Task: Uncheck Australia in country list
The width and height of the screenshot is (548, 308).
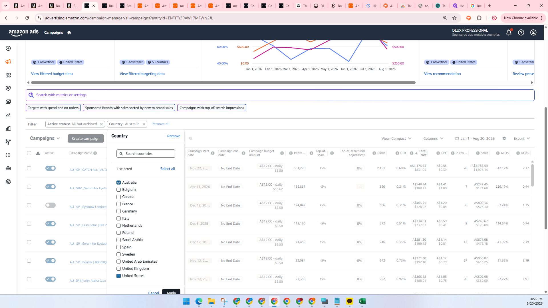Action: click(x=118, y=183)
